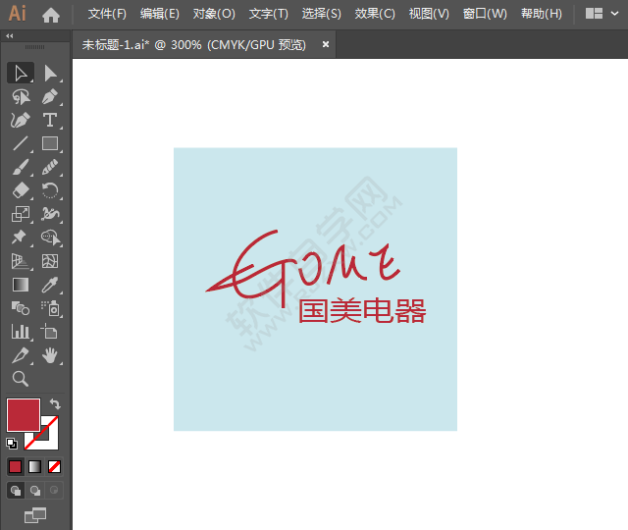The height and width of the screenshot is (530, 628).
Task: Apply solid Color mode button
Action: coord(16,467)
